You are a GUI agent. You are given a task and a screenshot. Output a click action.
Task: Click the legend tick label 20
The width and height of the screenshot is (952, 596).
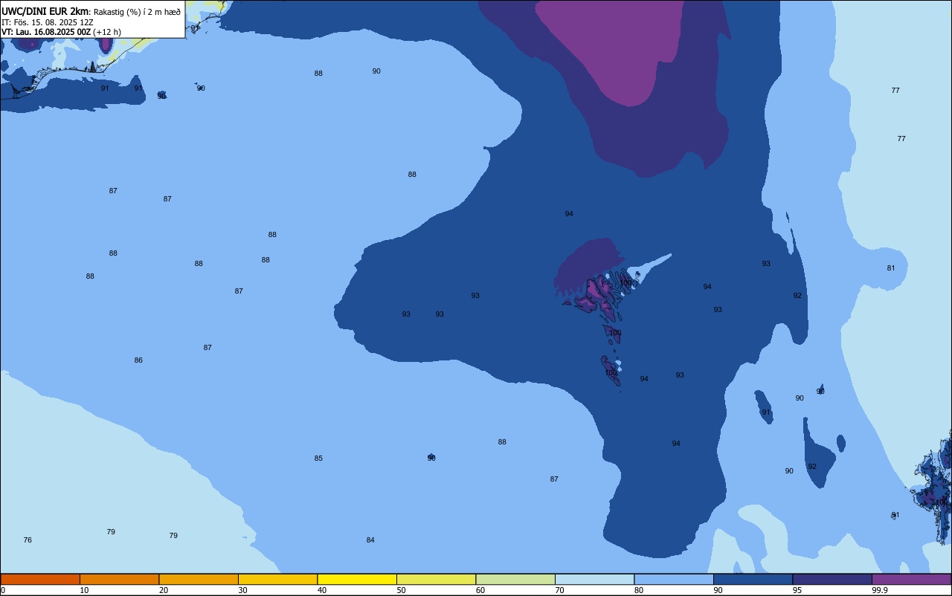tap(164, 590)
